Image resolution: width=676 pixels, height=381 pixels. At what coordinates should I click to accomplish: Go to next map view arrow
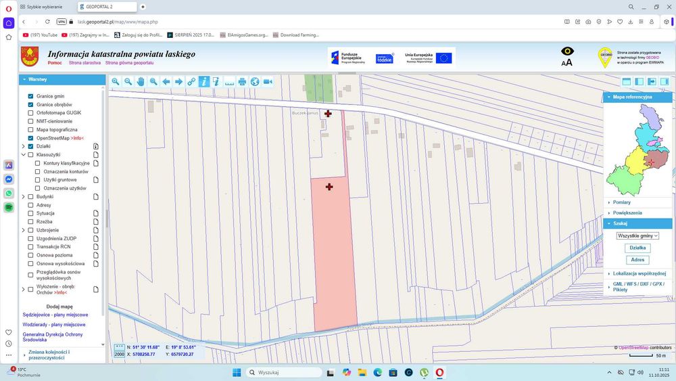pyautogui.click(x=178, y=82)
